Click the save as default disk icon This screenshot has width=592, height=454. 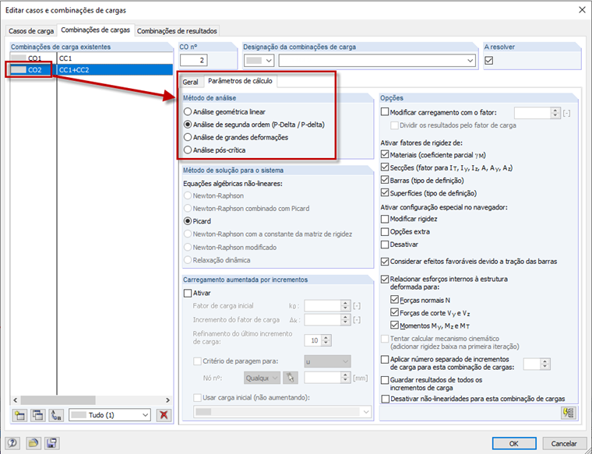(x=51, y=442)
